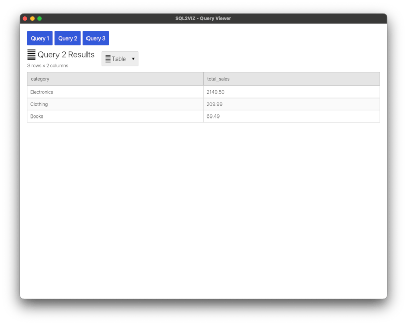
Task: Click the table icon inside the view selector
Action: [108, 59]
